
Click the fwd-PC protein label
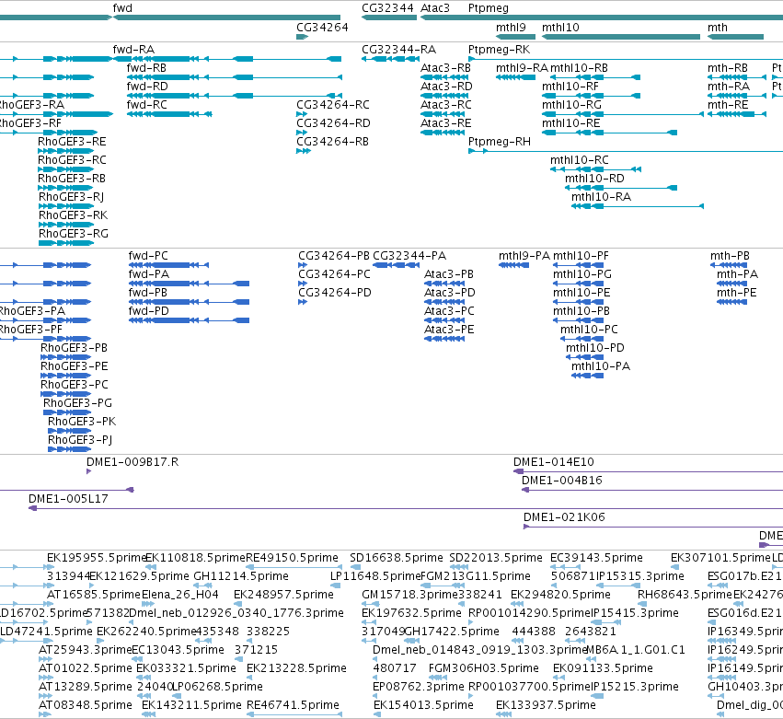click(x=148, y=256)
